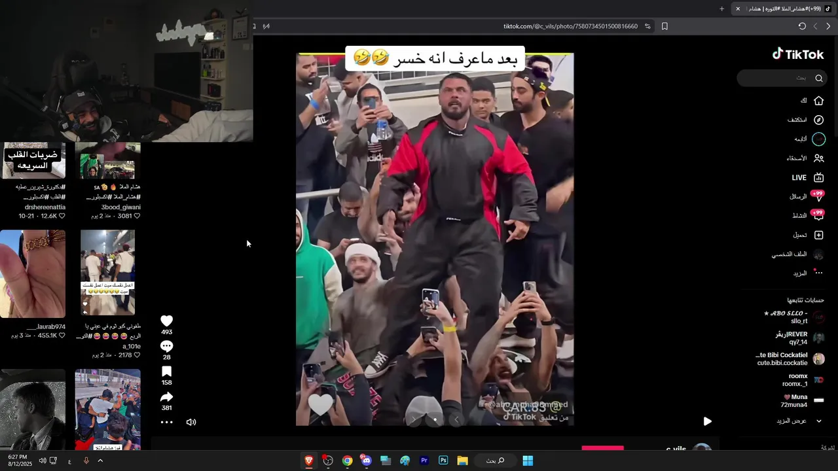Open system volume tray icon
Image resolution: width=838 pixels, height=471 pixels.
point(42,461)
